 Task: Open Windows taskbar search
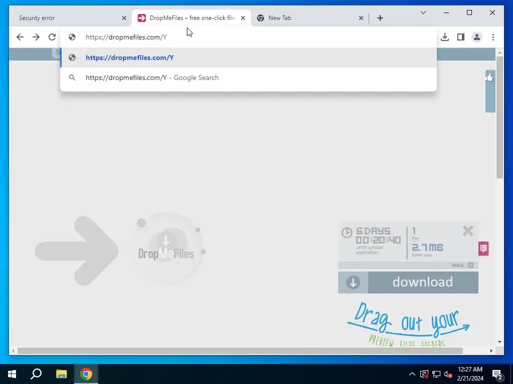36,374
